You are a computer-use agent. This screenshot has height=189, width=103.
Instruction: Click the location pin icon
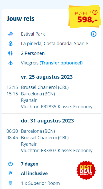[x=11, y=44]
